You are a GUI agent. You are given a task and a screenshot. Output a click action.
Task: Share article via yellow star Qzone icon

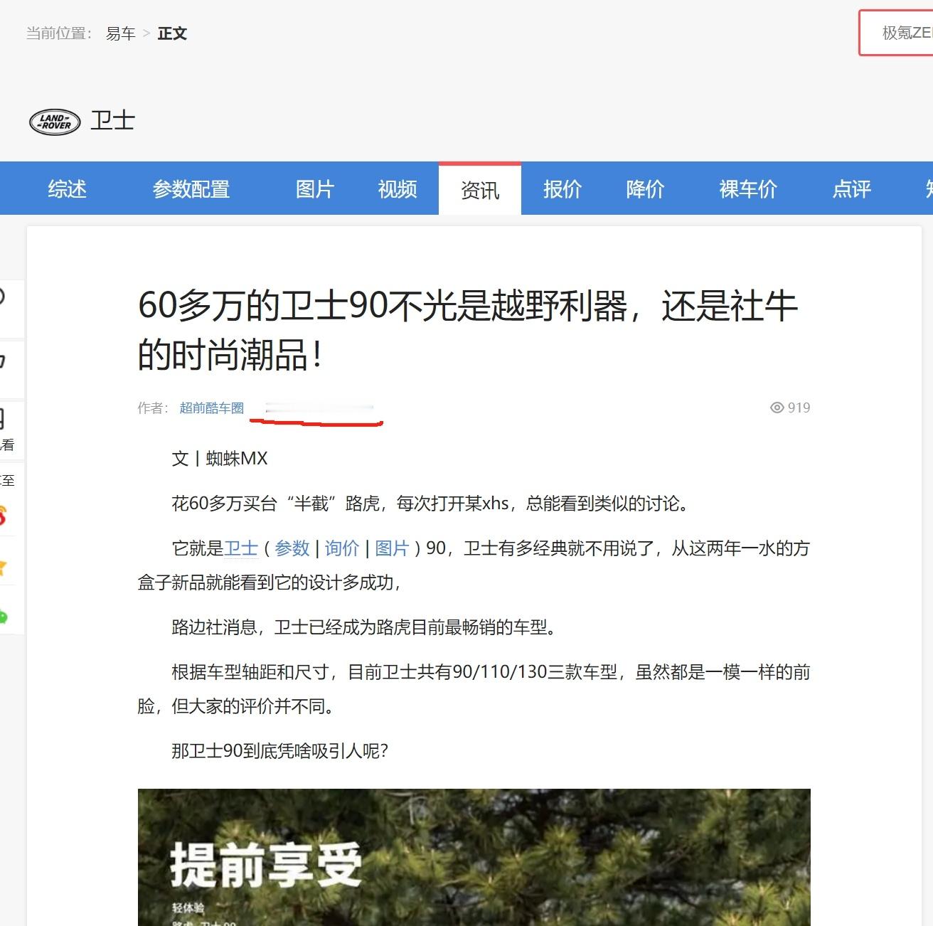pos(3,567)
